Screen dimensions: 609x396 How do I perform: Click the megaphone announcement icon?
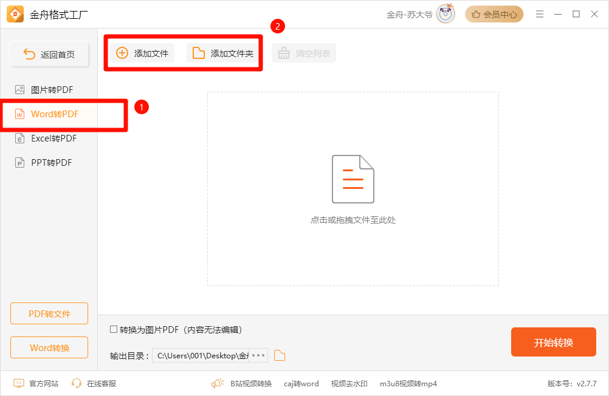(x=218, y=384)
